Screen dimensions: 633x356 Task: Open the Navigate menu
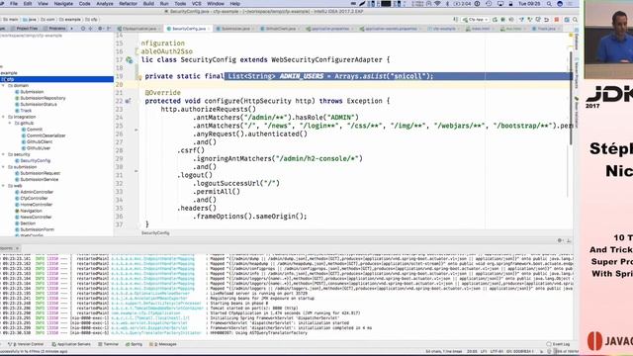click(63, 4)
